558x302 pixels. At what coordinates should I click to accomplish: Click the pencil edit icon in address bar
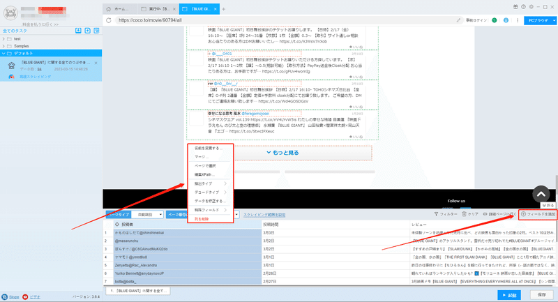click(x=458, y=20)
